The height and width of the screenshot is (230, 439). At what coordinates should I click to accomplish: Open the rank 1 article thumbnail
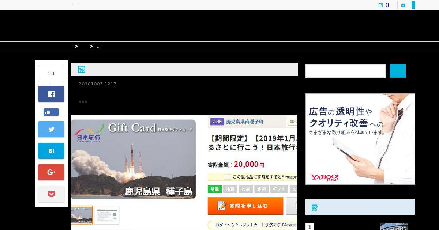coord(394,226)
